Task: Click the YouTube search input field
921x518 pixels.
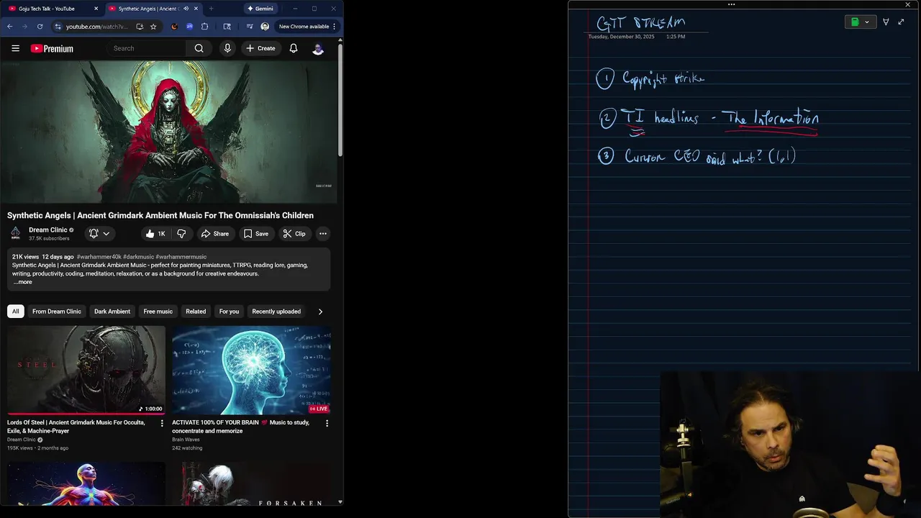Action: 146,48
